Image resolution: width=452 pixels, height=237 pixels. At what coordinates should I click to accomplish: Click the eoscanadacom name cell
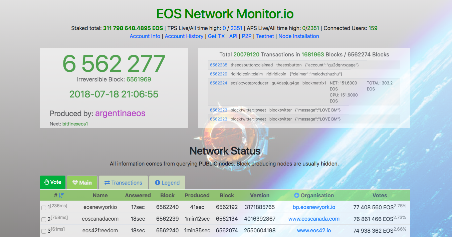click(x=100, y=219)
